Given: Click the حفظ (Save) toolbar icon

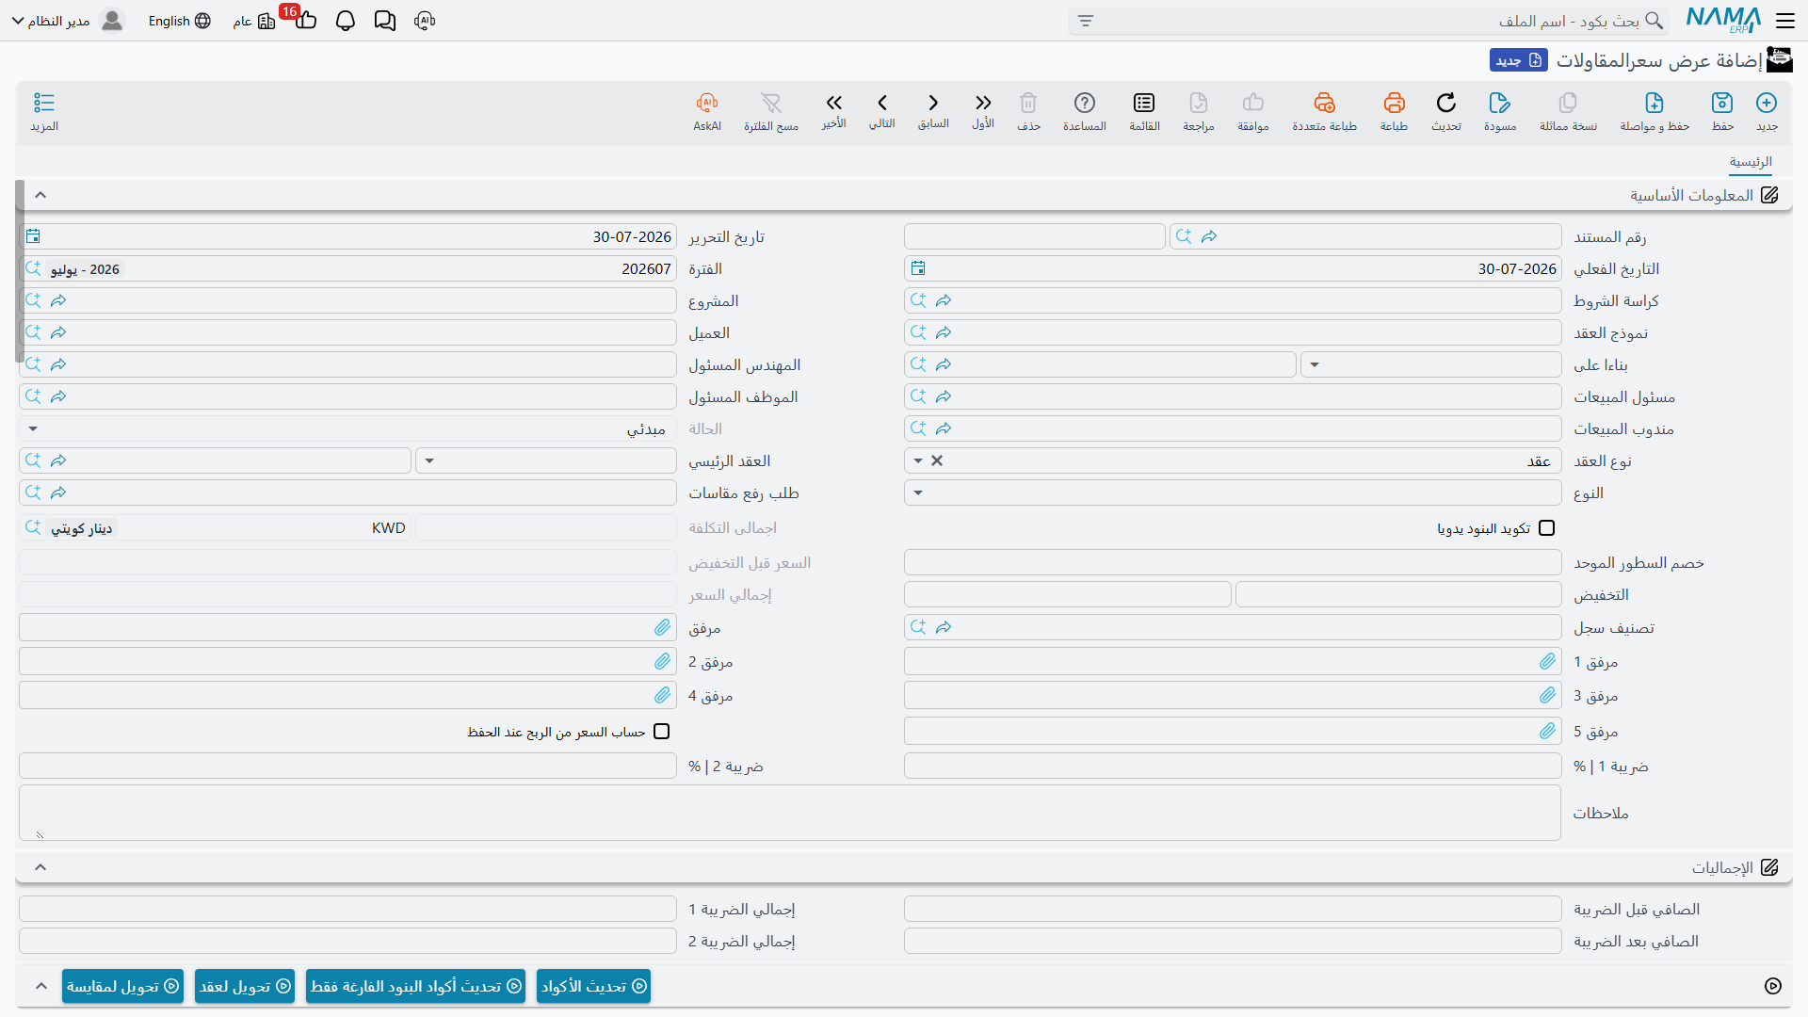Looking at the screenshot, I should (x=1722, y=103).
